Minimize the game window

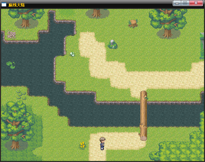coord(177,3)
